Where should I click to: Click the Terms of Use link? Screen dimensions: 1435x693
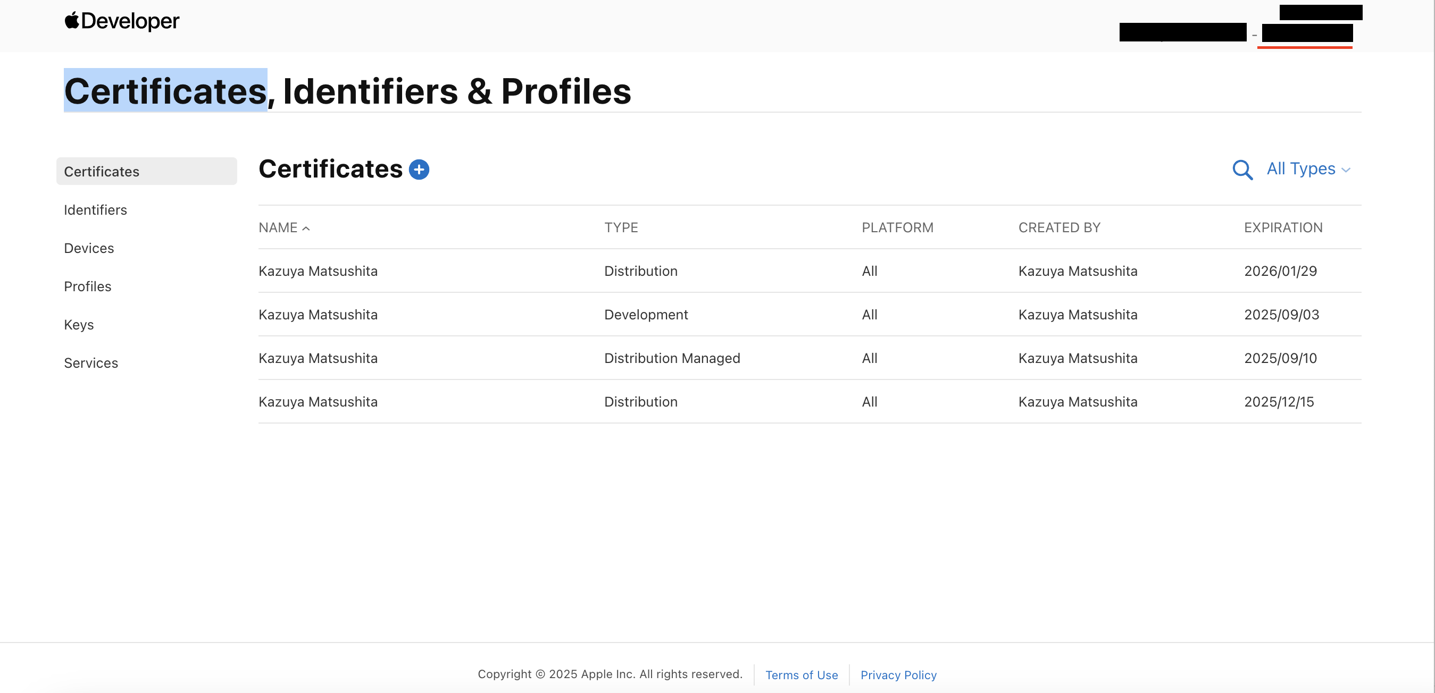click(801, 674)
